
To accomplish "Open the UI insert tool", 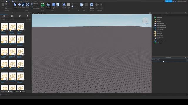I will click(x=58, y=5).
